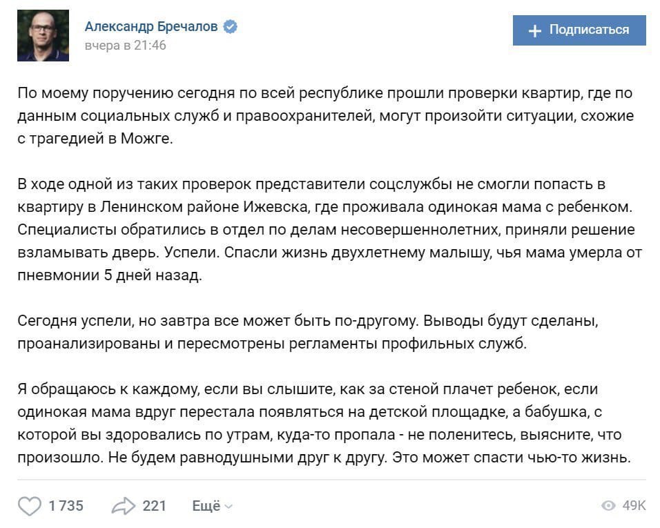Click the eye views icon
The height and width of the screenshot is (528, 660).
[608, 505]
